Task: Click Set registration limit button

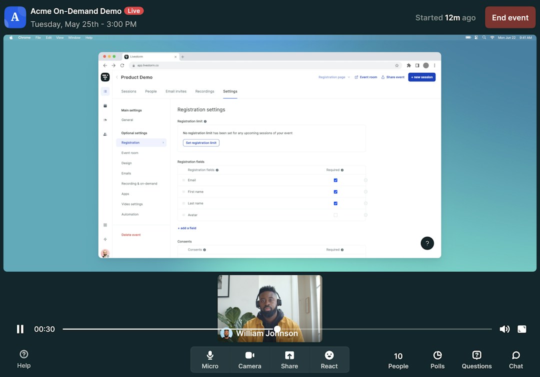Action: [201, 143]
